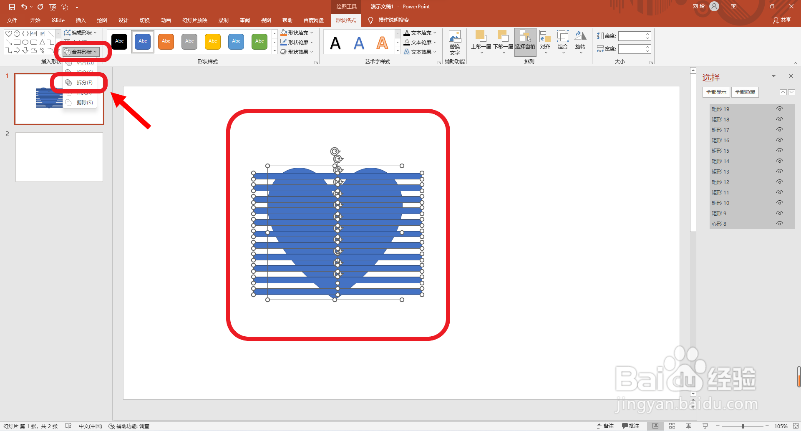Choose the oval shape in shapes gallery
This screenshot has height=431, width=801.
pos(25,42)
